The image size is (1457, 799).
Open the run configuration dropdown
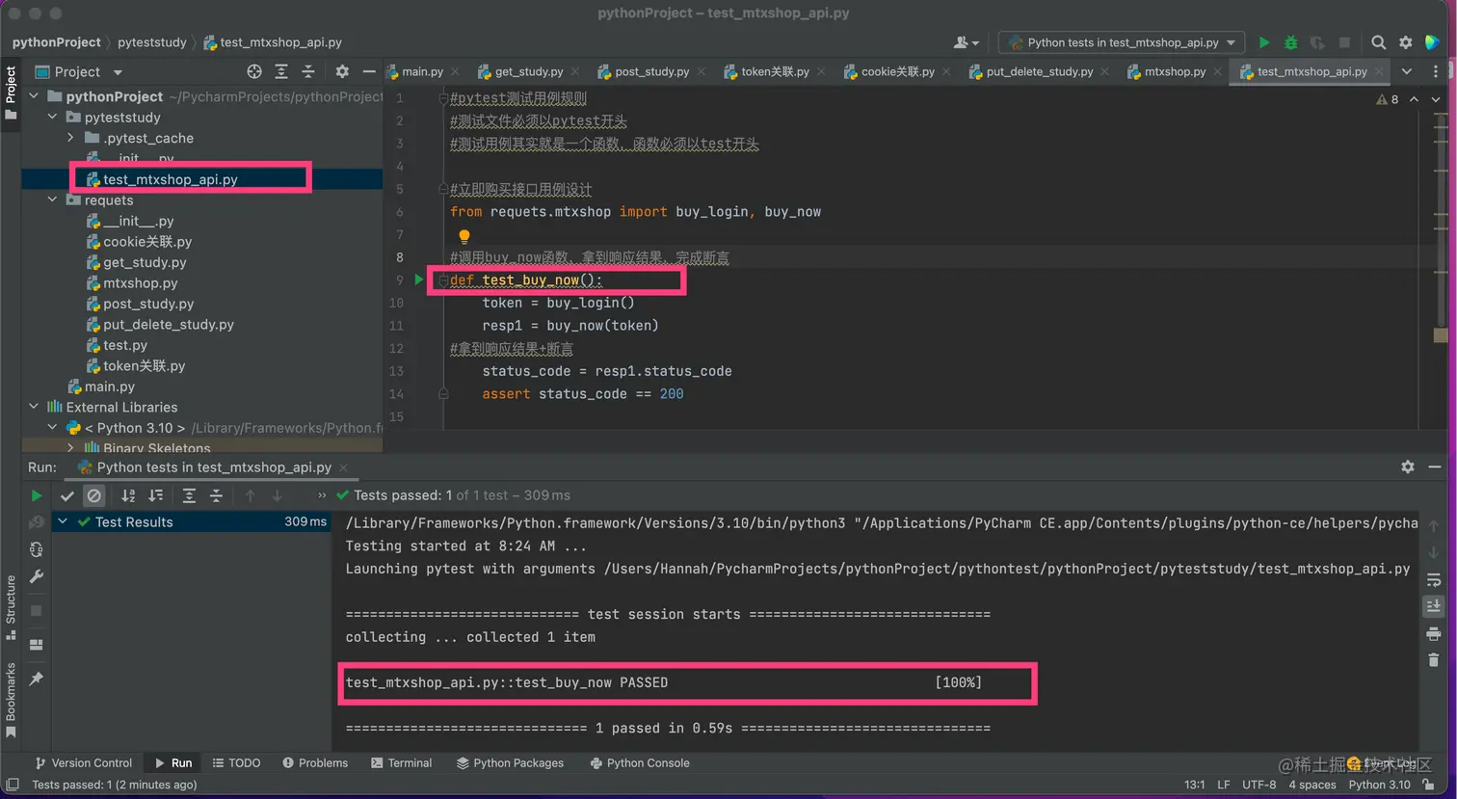[1122, 42]
